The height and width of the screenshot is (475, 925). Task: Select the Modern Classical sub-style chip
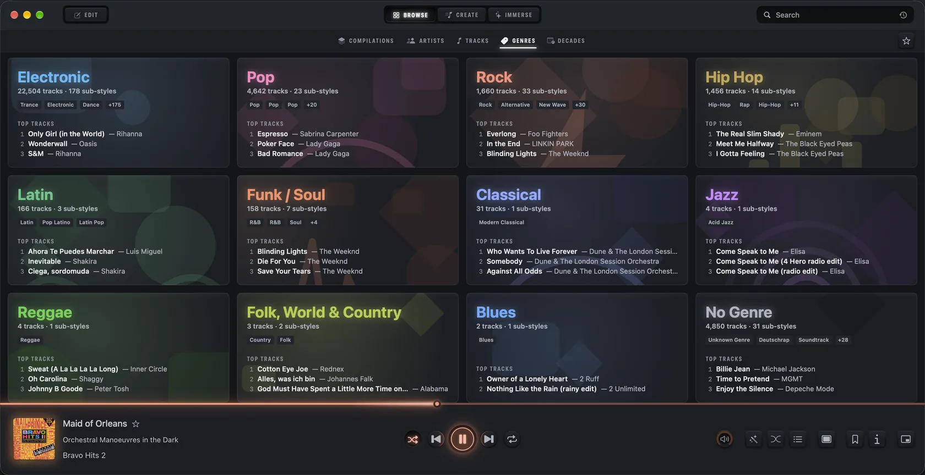click(501, 223)
